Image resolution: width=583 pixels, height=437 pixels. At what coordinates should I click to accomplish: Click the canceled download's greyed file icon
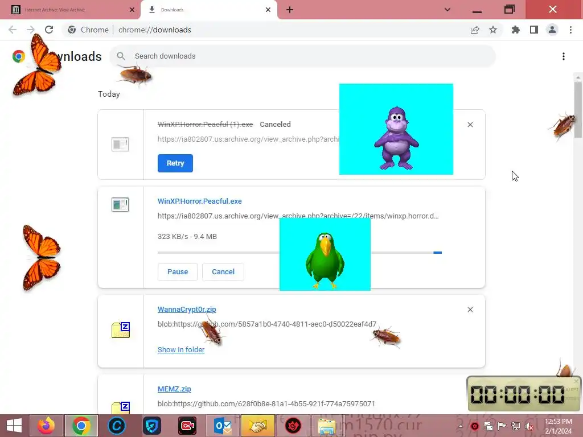coord(120,144)
